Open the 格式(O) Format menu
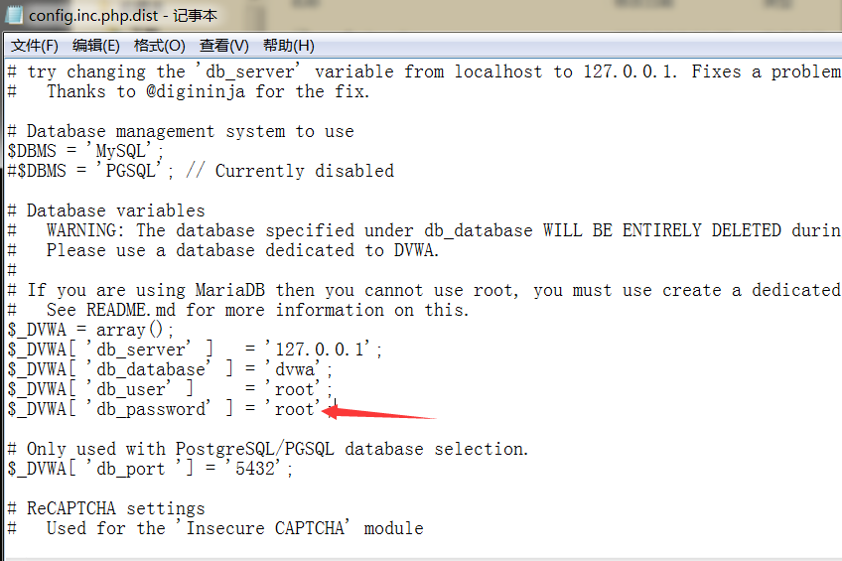This screenshot has height=561, width=842. pyautogui.click(x=159, y=46)
